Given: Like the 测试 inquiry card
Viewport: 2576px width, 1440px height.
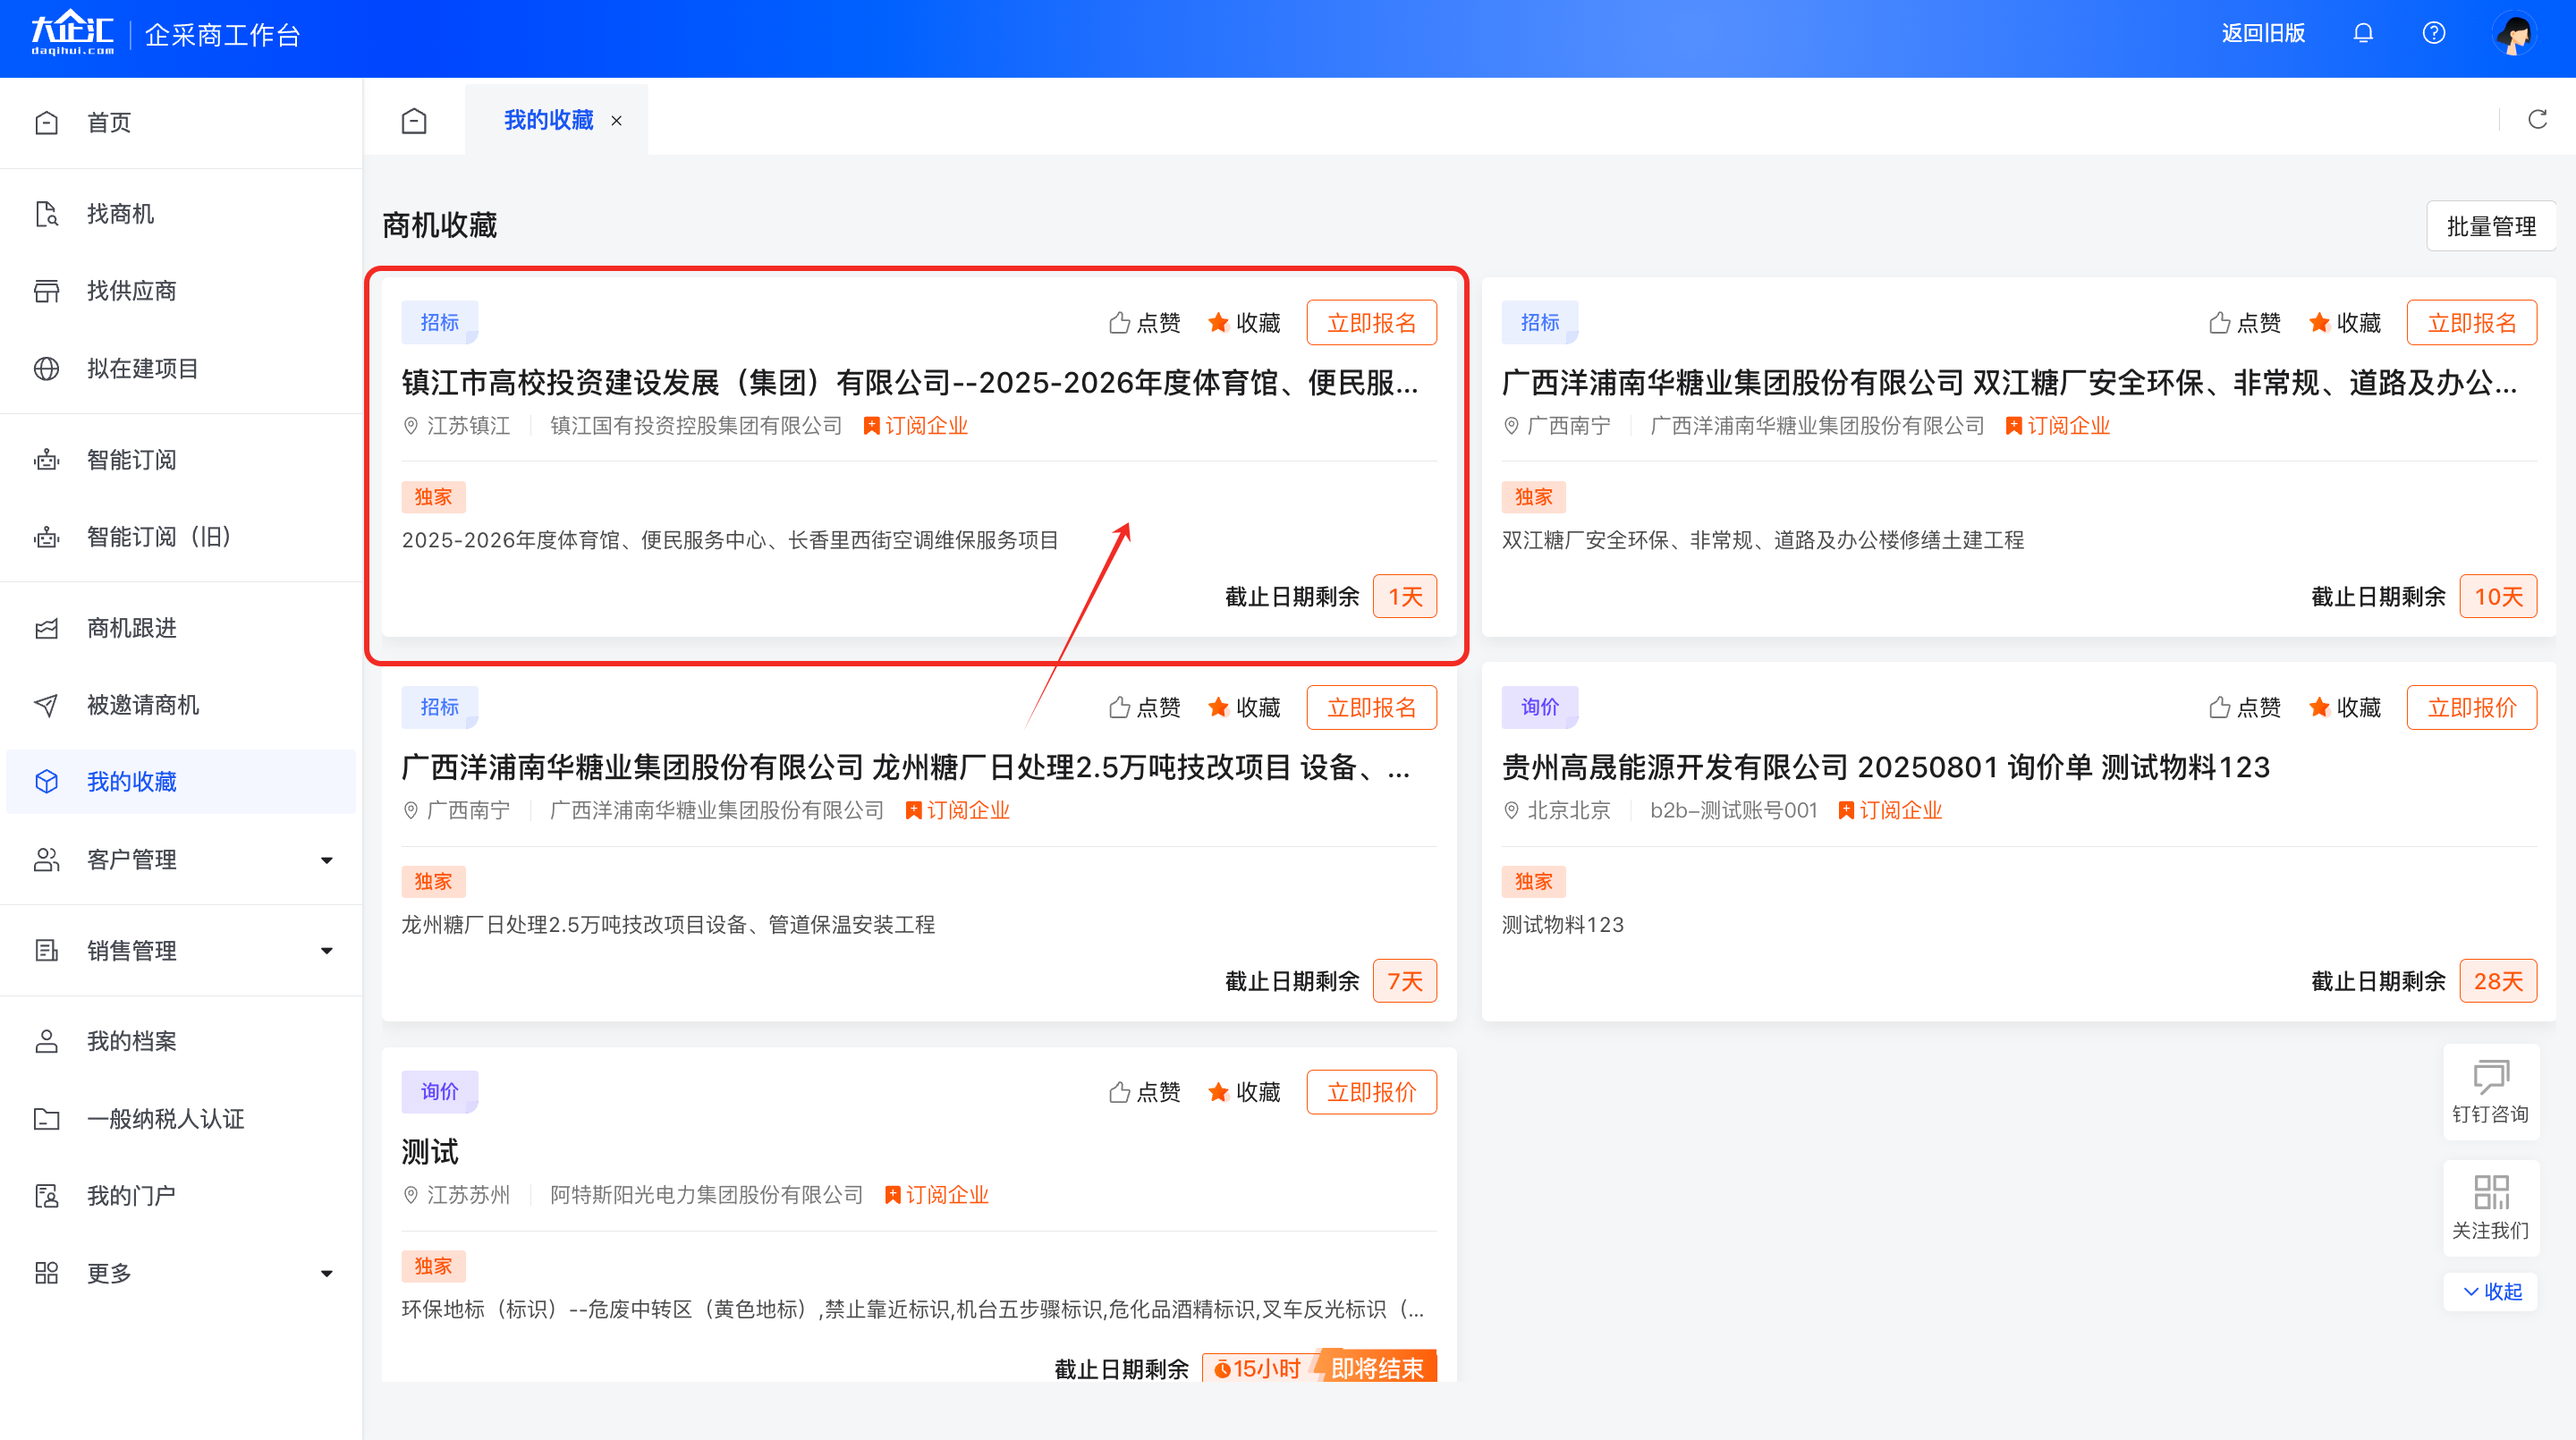Looking at the screenshot, I should coord(1144,1092).
